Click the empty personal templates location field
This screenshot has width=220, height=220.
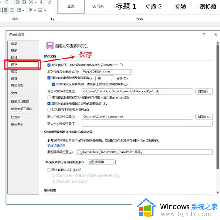click(x=147, y=124)
